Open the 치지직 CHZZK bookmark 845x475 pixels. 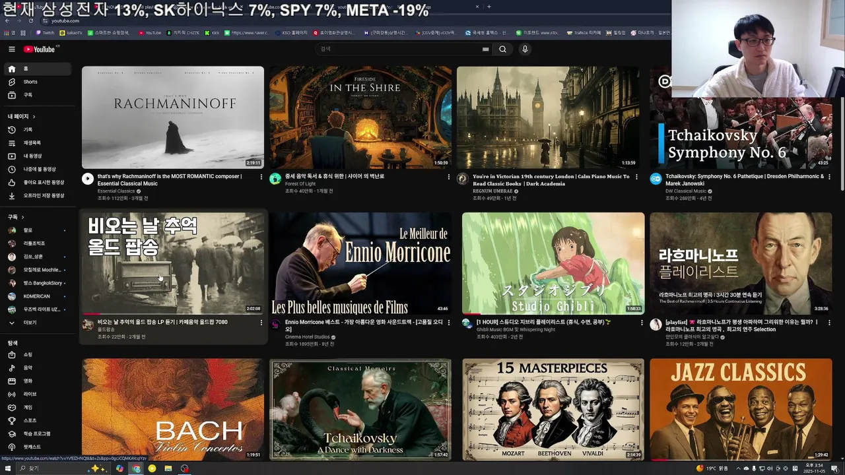pyautogui.click(x=184, y=32)
